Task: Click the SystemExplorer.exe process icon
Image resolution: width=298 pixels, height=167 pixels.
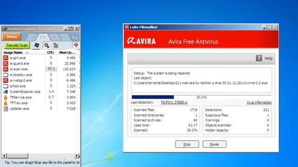Action: tap(6, 92)
